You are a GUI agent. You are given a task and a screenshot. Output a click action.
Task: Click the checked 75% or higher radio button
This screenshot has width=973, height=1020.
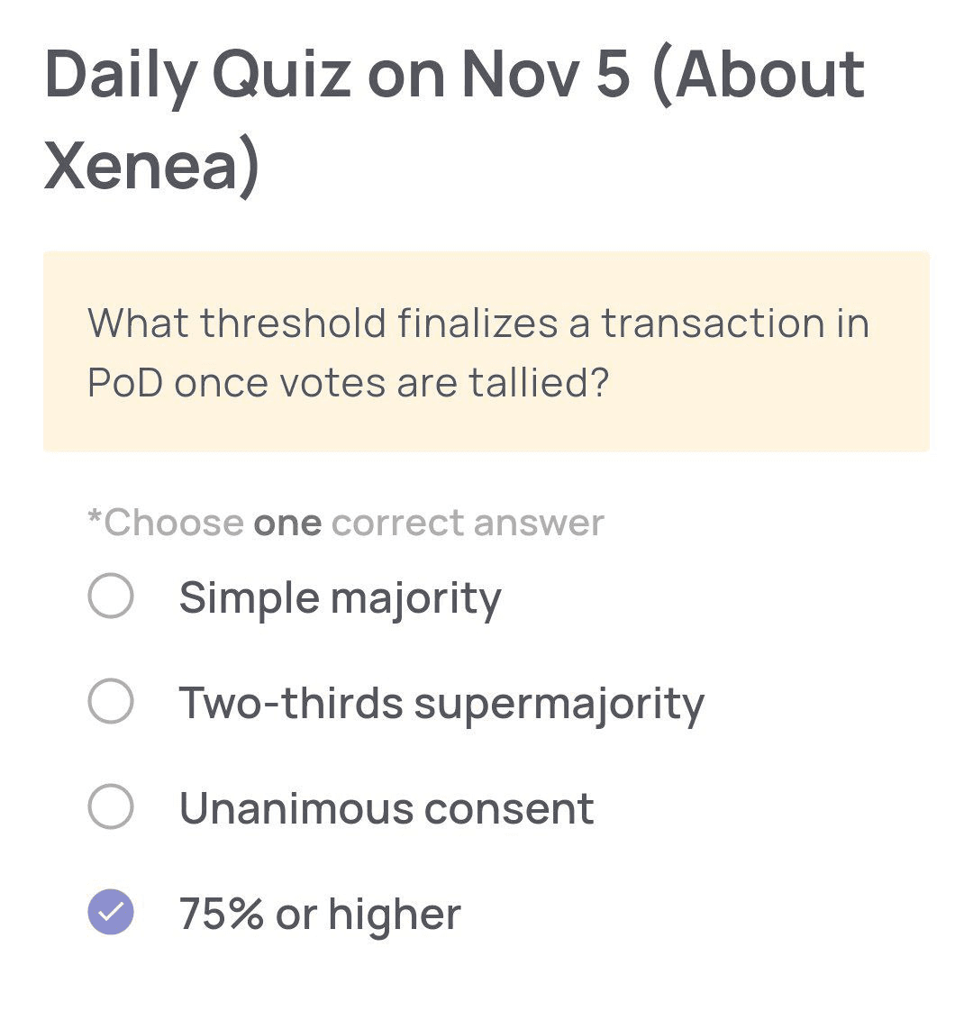111,913
